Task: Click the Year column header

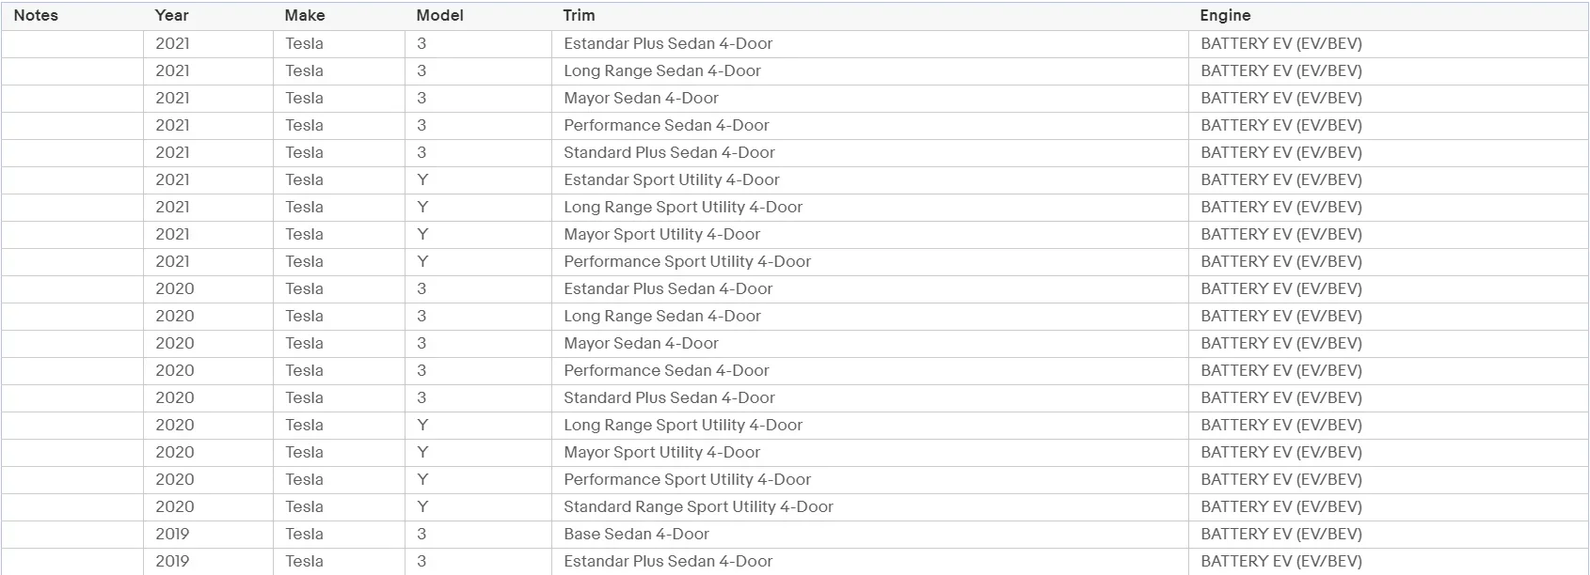Action: tap(171, 15)
